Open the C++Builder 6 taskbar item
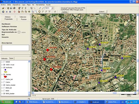Image resolution: width=139 pixels, height=104 pixels. 80,102
